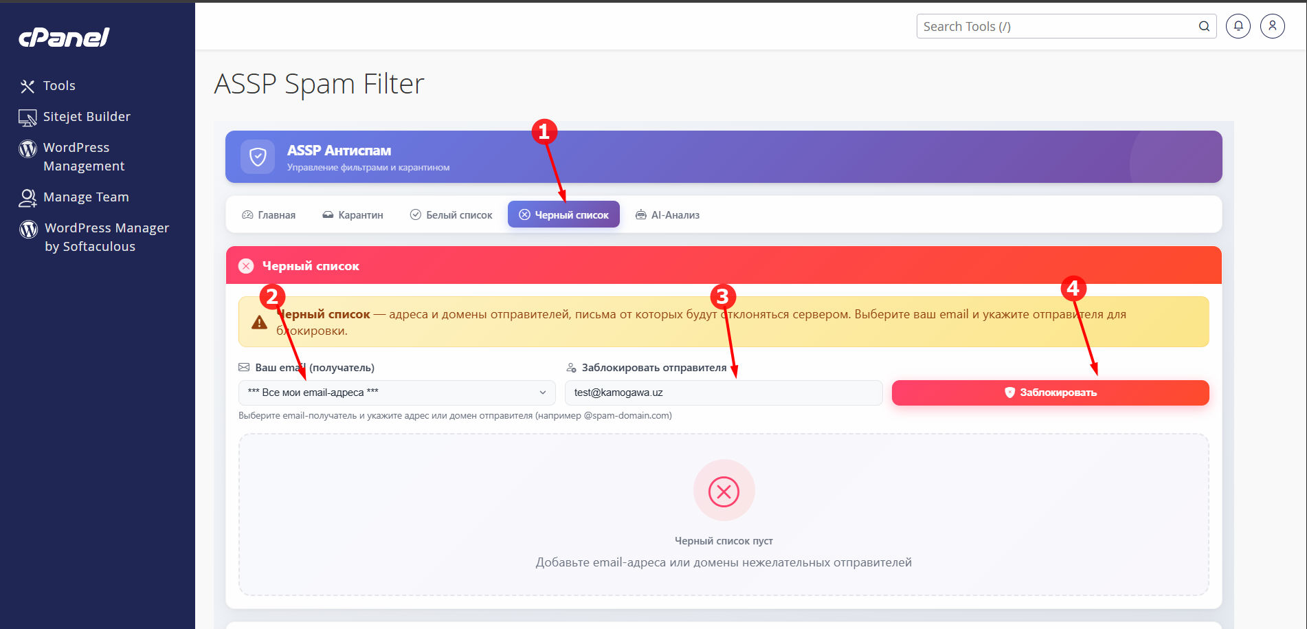Expand the Ваш email recipient dropdown
Viewport: 1307px width, 629px height.
tap(396, 393)
